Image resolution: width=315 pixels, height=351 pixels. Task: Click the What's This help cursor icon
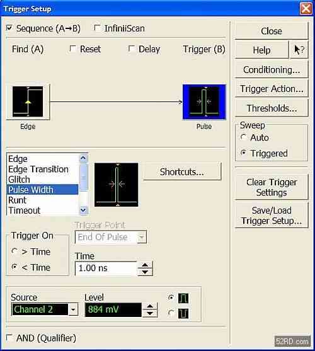coord(299,50)
